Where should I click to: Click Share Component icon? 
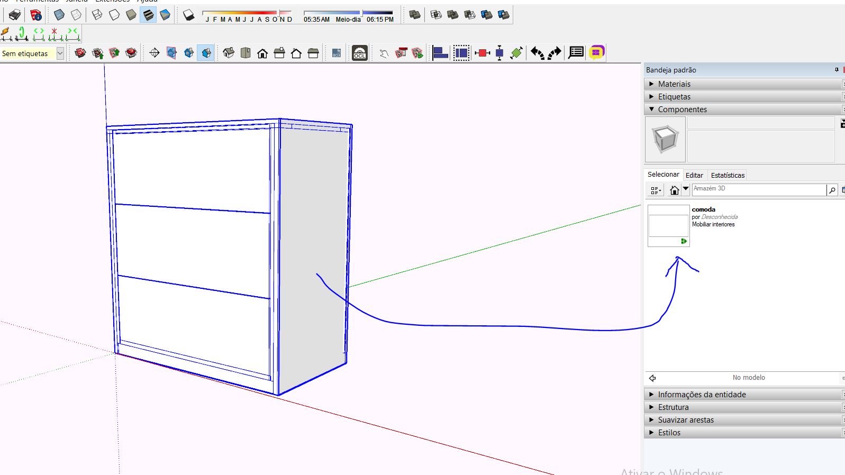(x=114, y=53)
